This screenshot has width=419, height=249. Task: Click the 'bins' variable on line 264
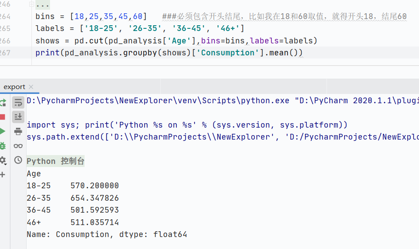45,17
